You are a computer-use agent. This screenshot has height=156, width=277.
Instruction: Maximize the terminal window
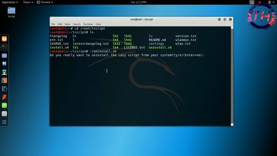[225, 19]
